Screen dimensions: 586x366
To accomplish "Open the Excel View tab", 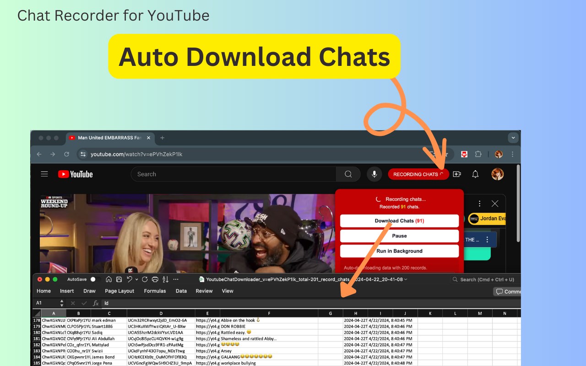I will point(228,291).
